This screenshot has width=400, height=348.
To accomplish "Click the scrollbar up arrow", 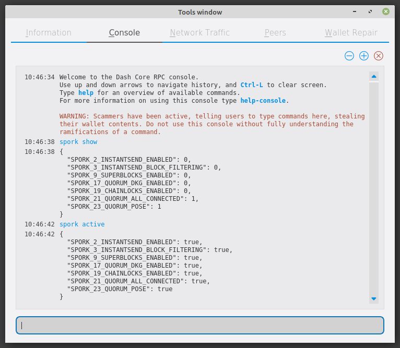I will [x=373, y=77].
